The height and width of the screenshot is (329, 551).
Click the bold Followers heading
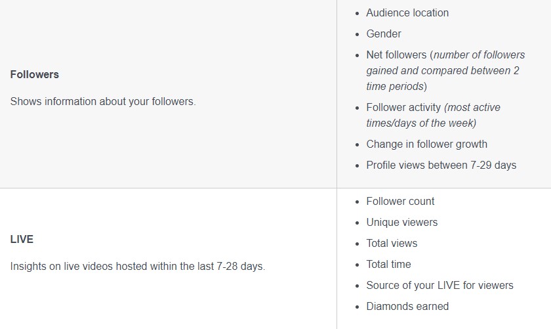point(35,75)
